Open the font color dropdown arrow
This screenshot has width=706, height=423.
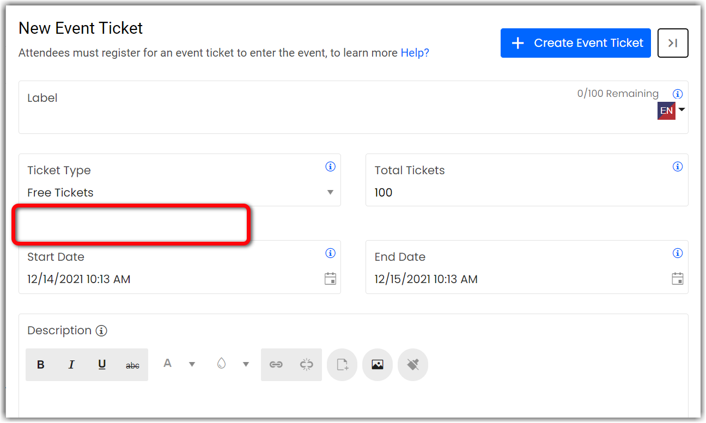(192, 364)
